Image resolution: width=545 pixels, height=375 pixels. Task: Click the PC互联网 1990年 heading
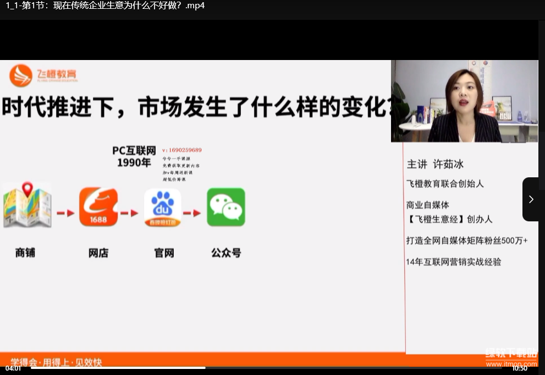coord(134,156)
